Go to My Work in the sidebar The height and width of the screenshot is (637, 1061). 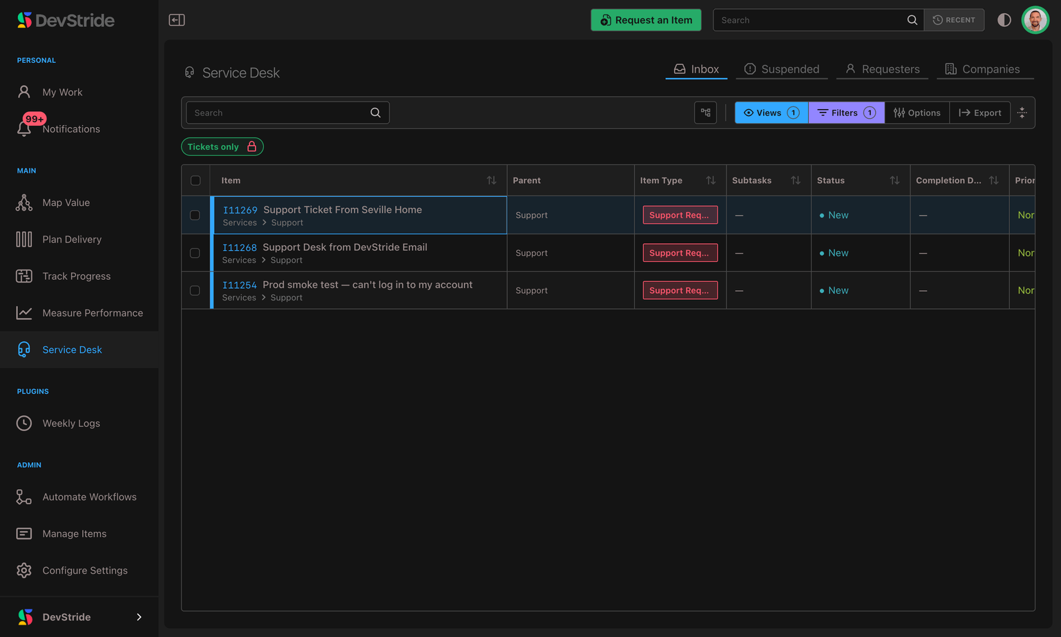coord(62,92)
